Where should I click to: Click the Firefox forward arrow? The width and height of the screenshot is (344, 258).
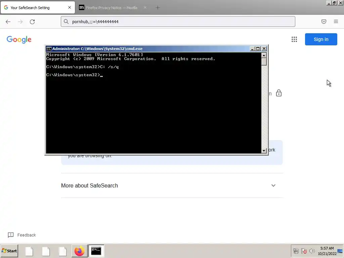coord(20,22)
